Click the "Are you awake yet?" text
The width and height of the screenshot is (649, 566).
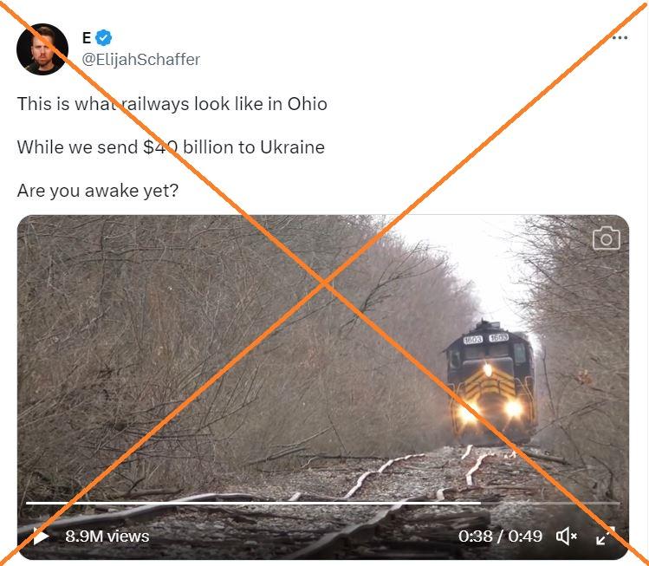[x=98, y=191]
